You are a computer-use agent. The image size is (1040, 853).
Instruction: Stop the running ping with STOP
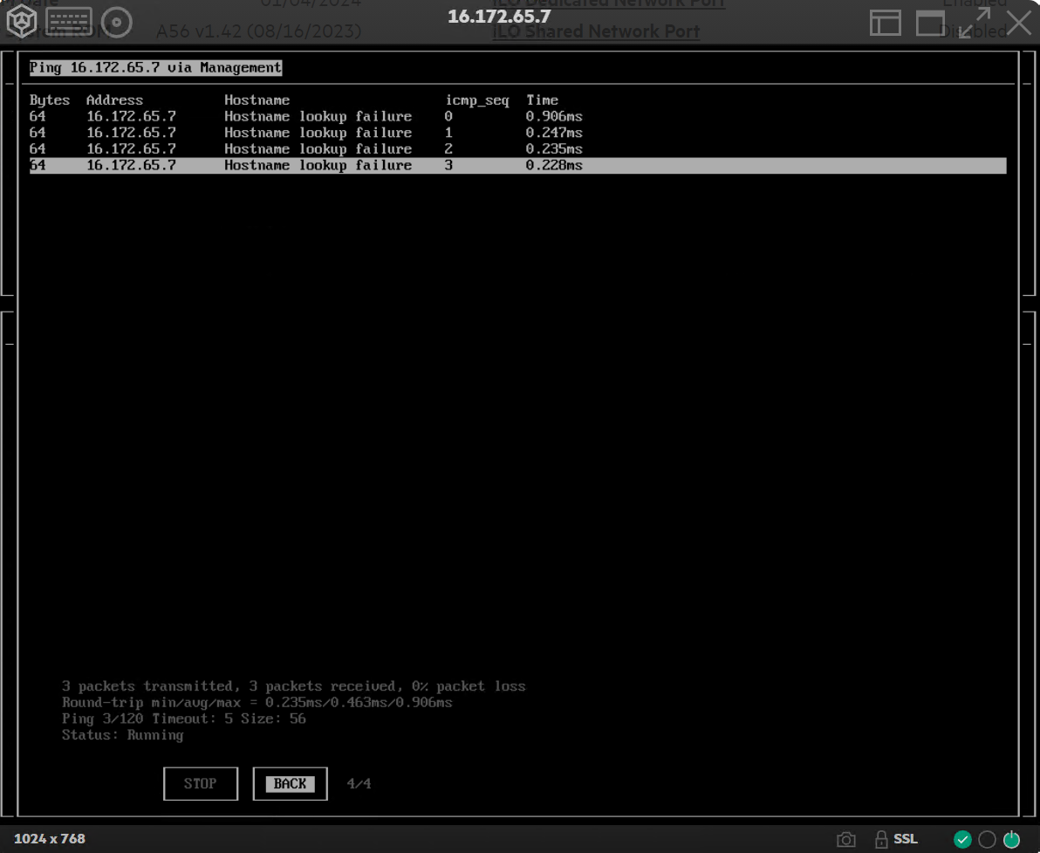pyautogui.click(x=201, y=783)
